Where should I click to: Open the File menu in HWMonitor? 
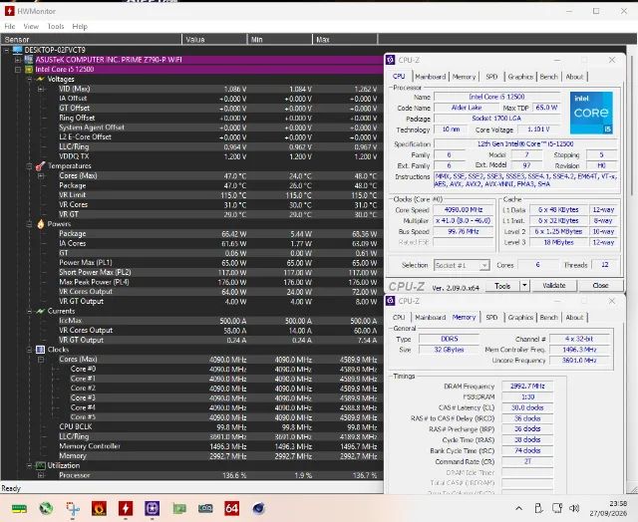point(10,27)
